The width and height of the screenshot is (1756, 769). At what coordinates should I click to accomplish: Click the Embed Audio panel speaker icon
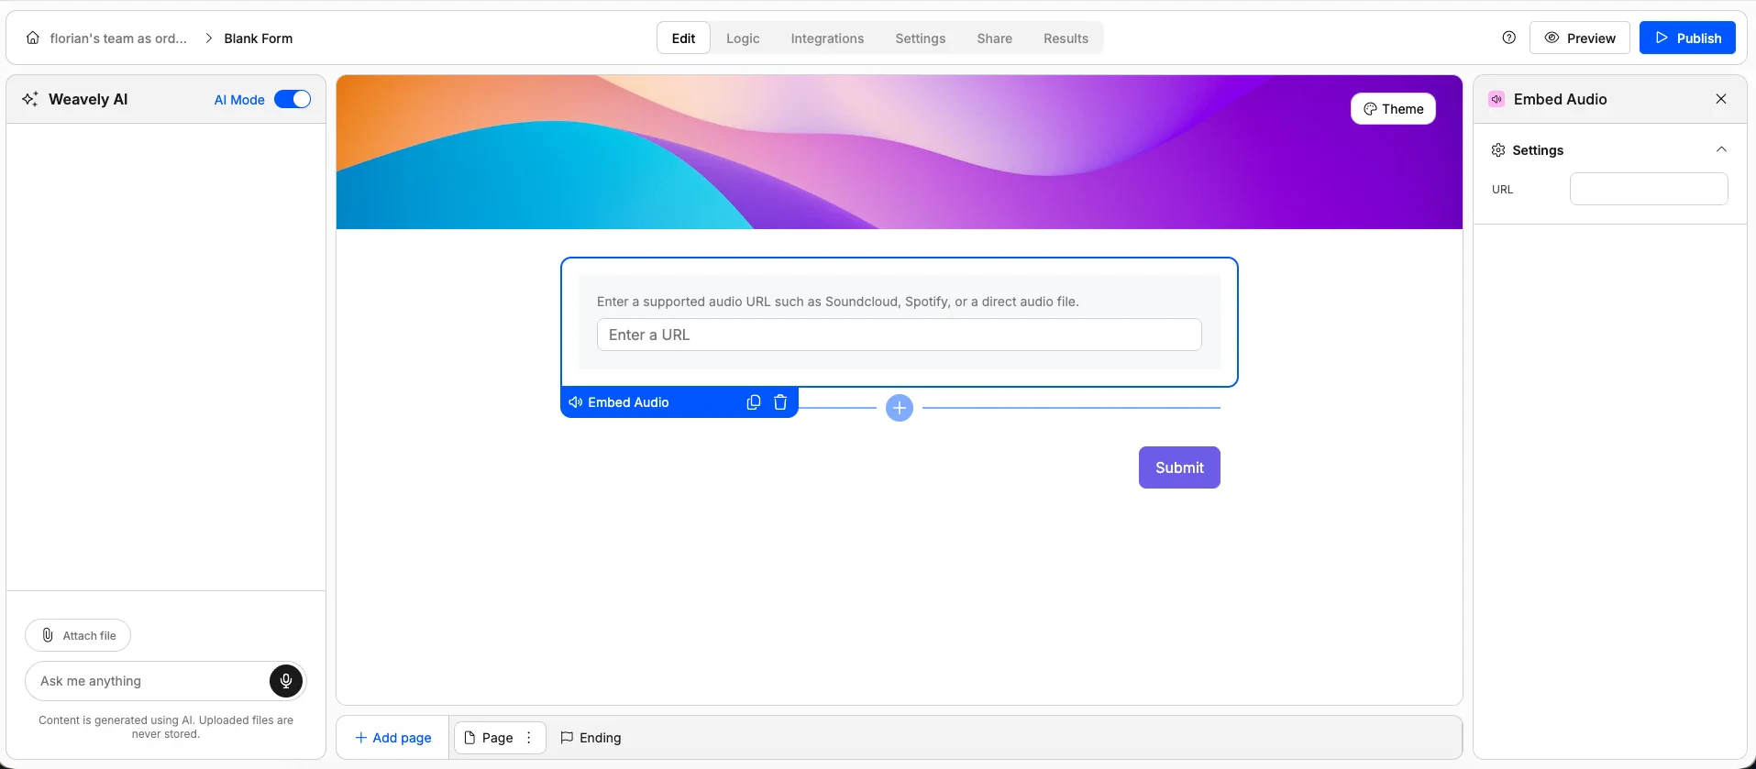(1496, 99)
